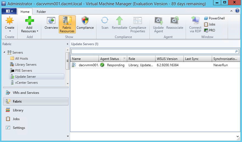Click the dacvvmm001 server row icon
This screenshot has height=142, width=242.
tap(74, 65)
